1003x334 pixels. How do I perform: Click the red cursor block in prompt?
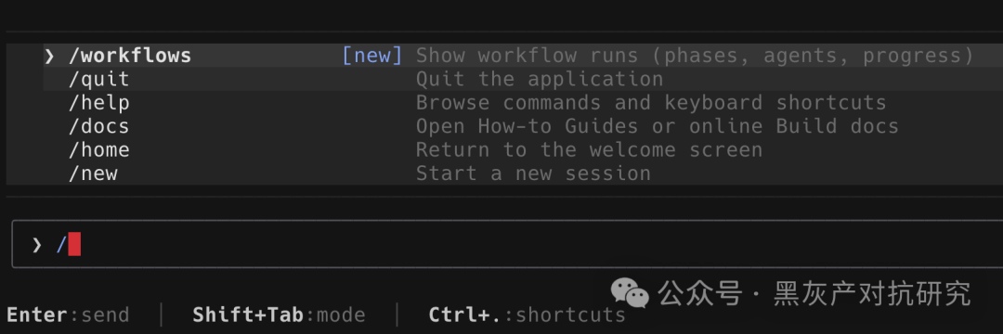pos(74,245)
